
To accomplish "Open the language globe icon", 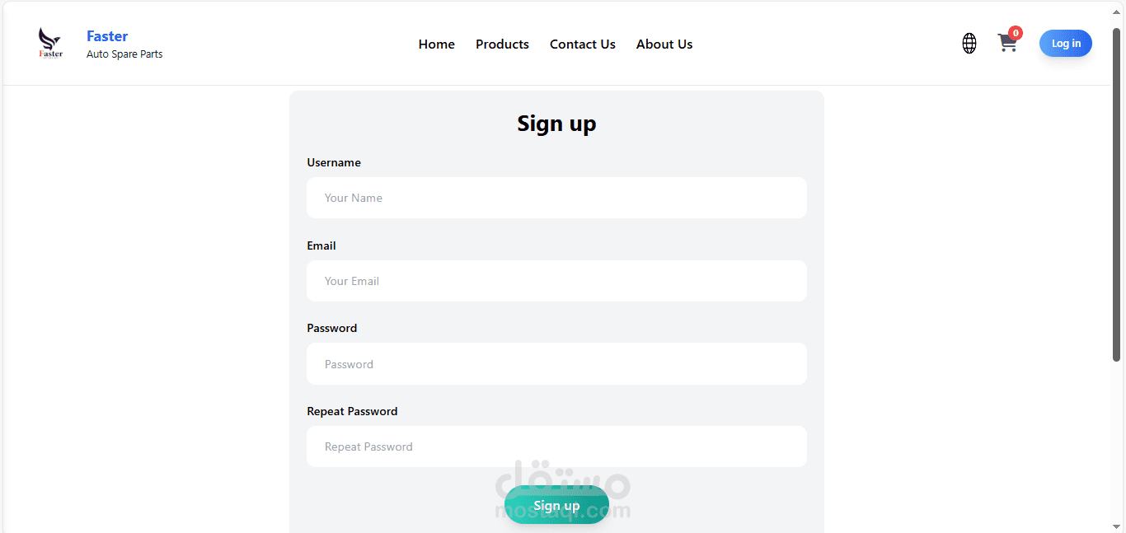I will tap(969, 44).
